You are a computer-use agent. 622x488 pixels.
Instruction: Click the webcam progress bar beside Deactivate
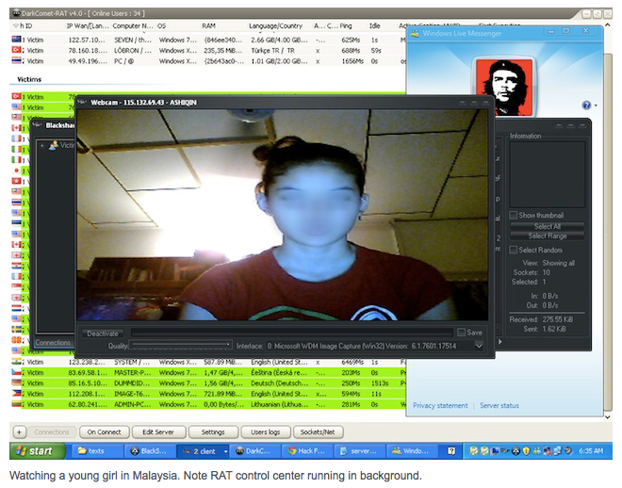[x=291, y=333]
